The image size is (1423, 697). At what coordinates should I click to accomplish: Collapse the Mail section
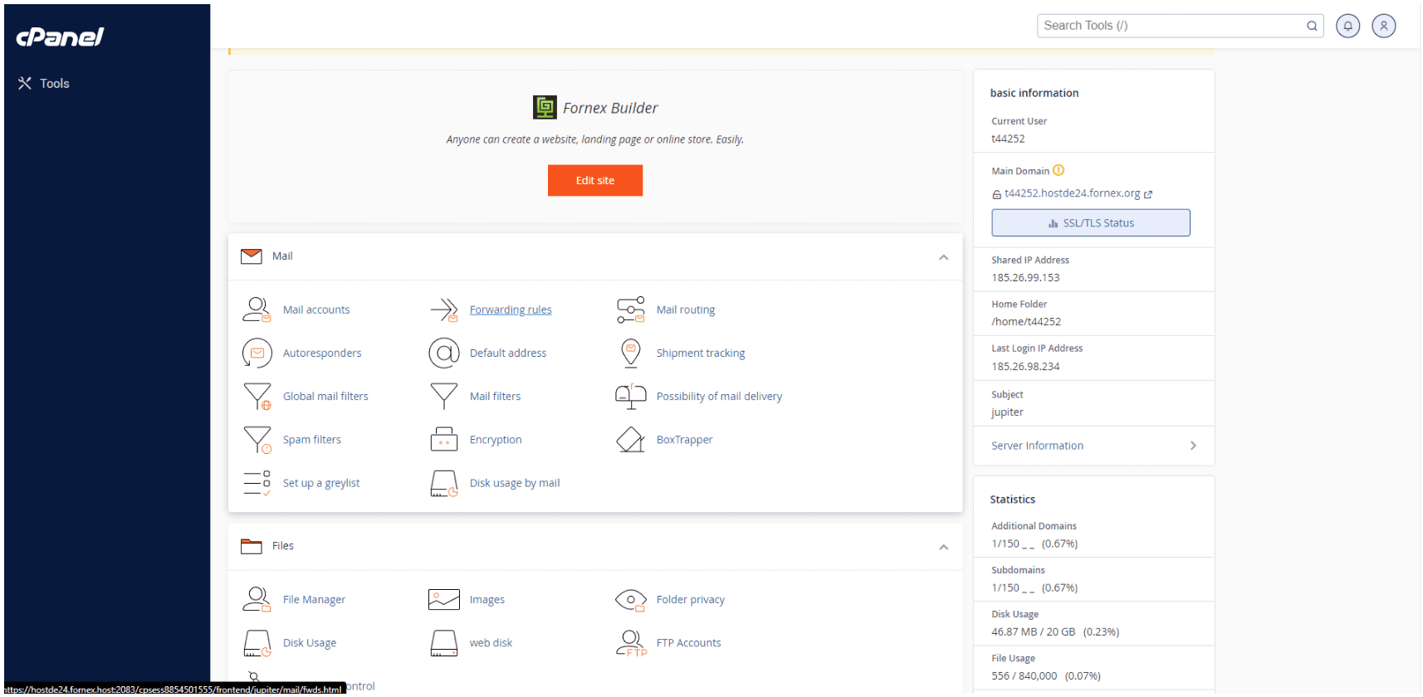pos(944,257)
